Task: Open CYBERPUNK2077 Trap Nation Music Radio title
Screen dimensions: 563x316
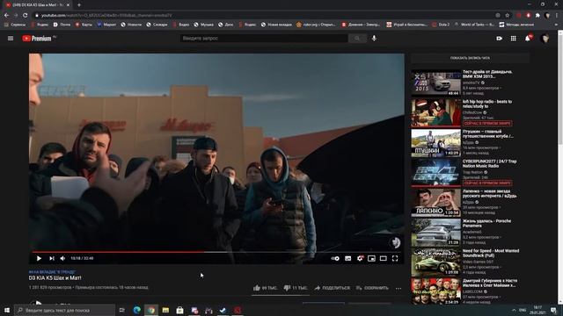Action: (x=490, y=164)
